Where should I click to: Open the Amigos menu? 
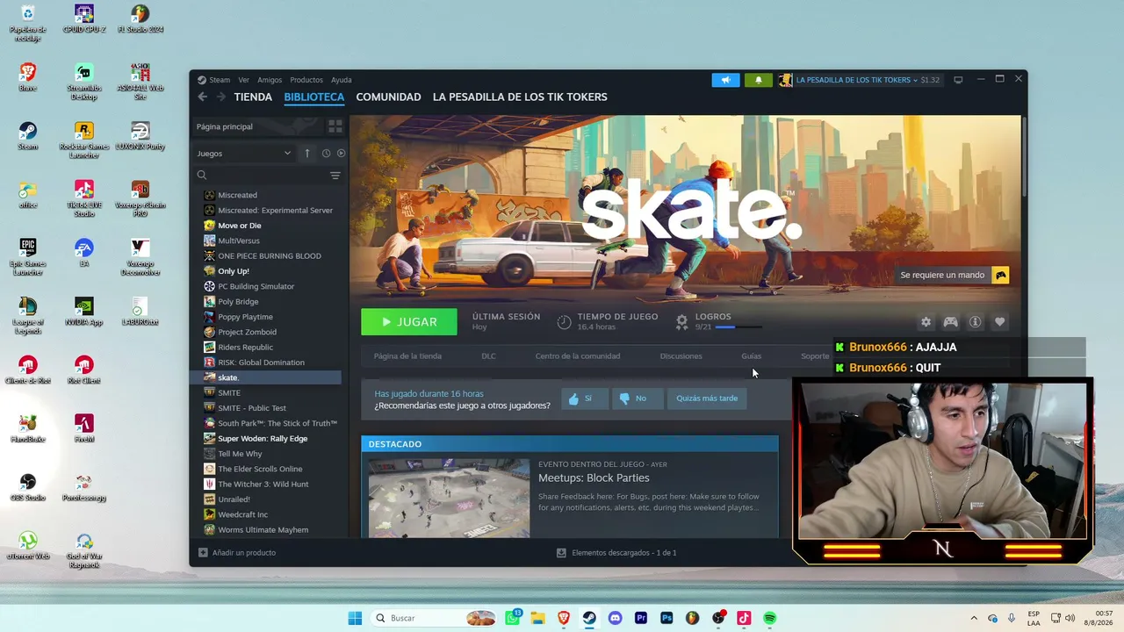point(270,80)
